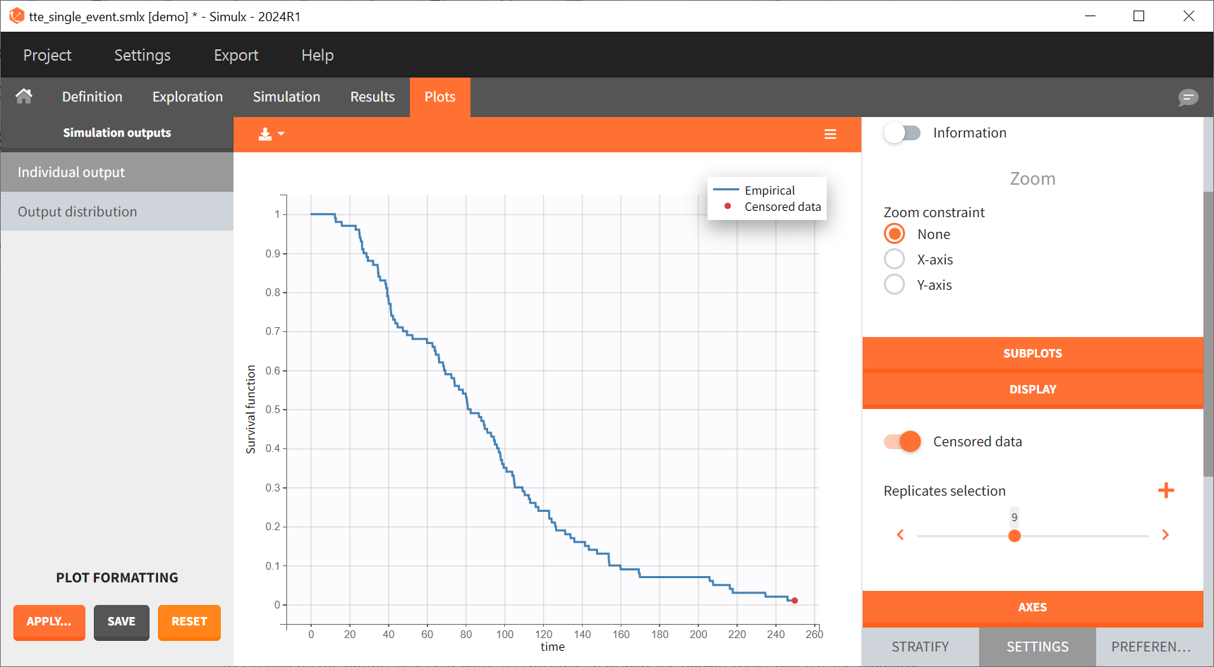Viewport: 1214px width, 667px height.
Task: Click the replicates selection slider handle
Action: tap(1014, 536)
